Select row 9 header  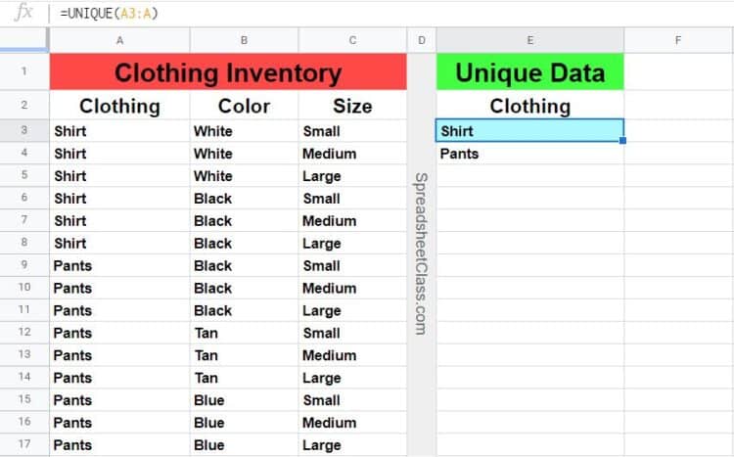[23, 265]
